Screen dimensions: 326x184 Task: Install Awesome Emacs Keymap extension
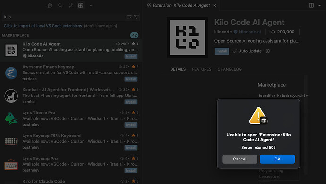click(131, 79)
